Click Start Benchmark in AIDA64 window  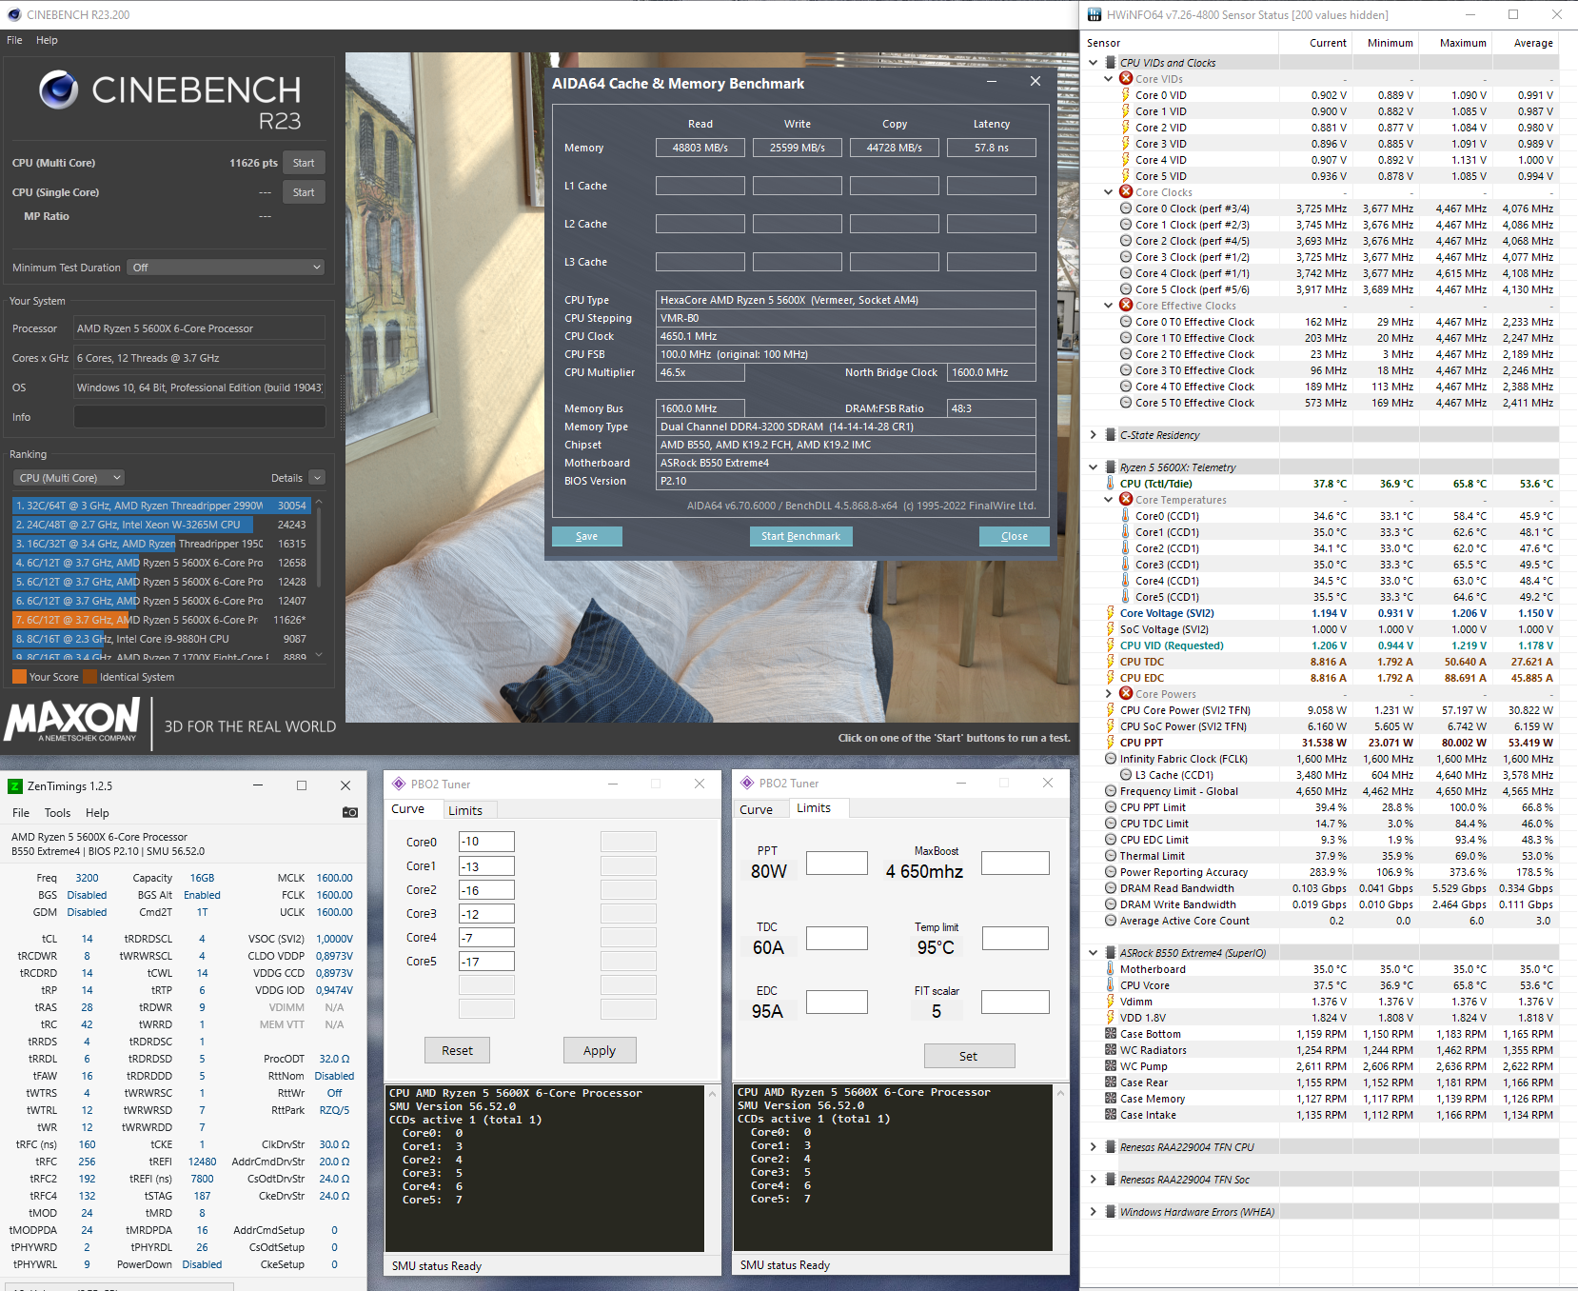coord(800,536)
